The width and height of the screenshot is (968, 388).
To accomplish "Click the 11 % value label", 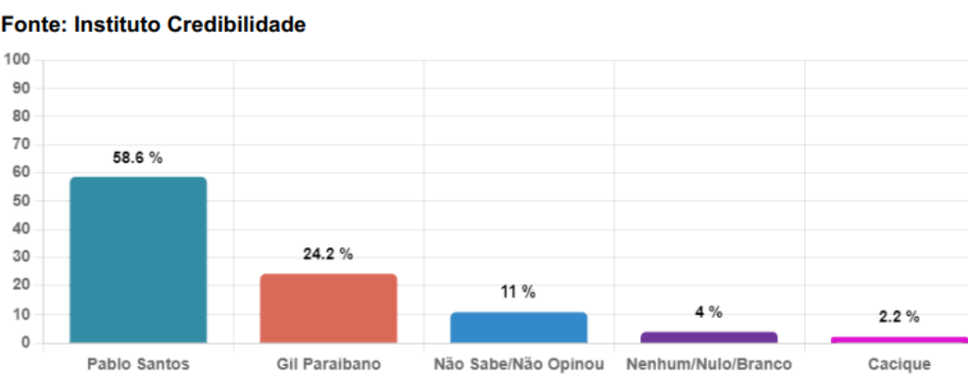I will [x=518, y=292].
